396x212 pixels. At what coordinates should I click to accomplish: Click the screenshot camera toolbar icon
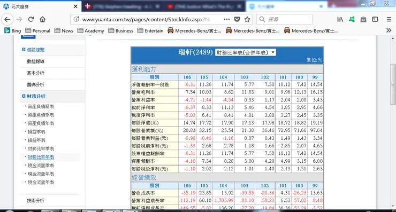click(x=363, y=19)
